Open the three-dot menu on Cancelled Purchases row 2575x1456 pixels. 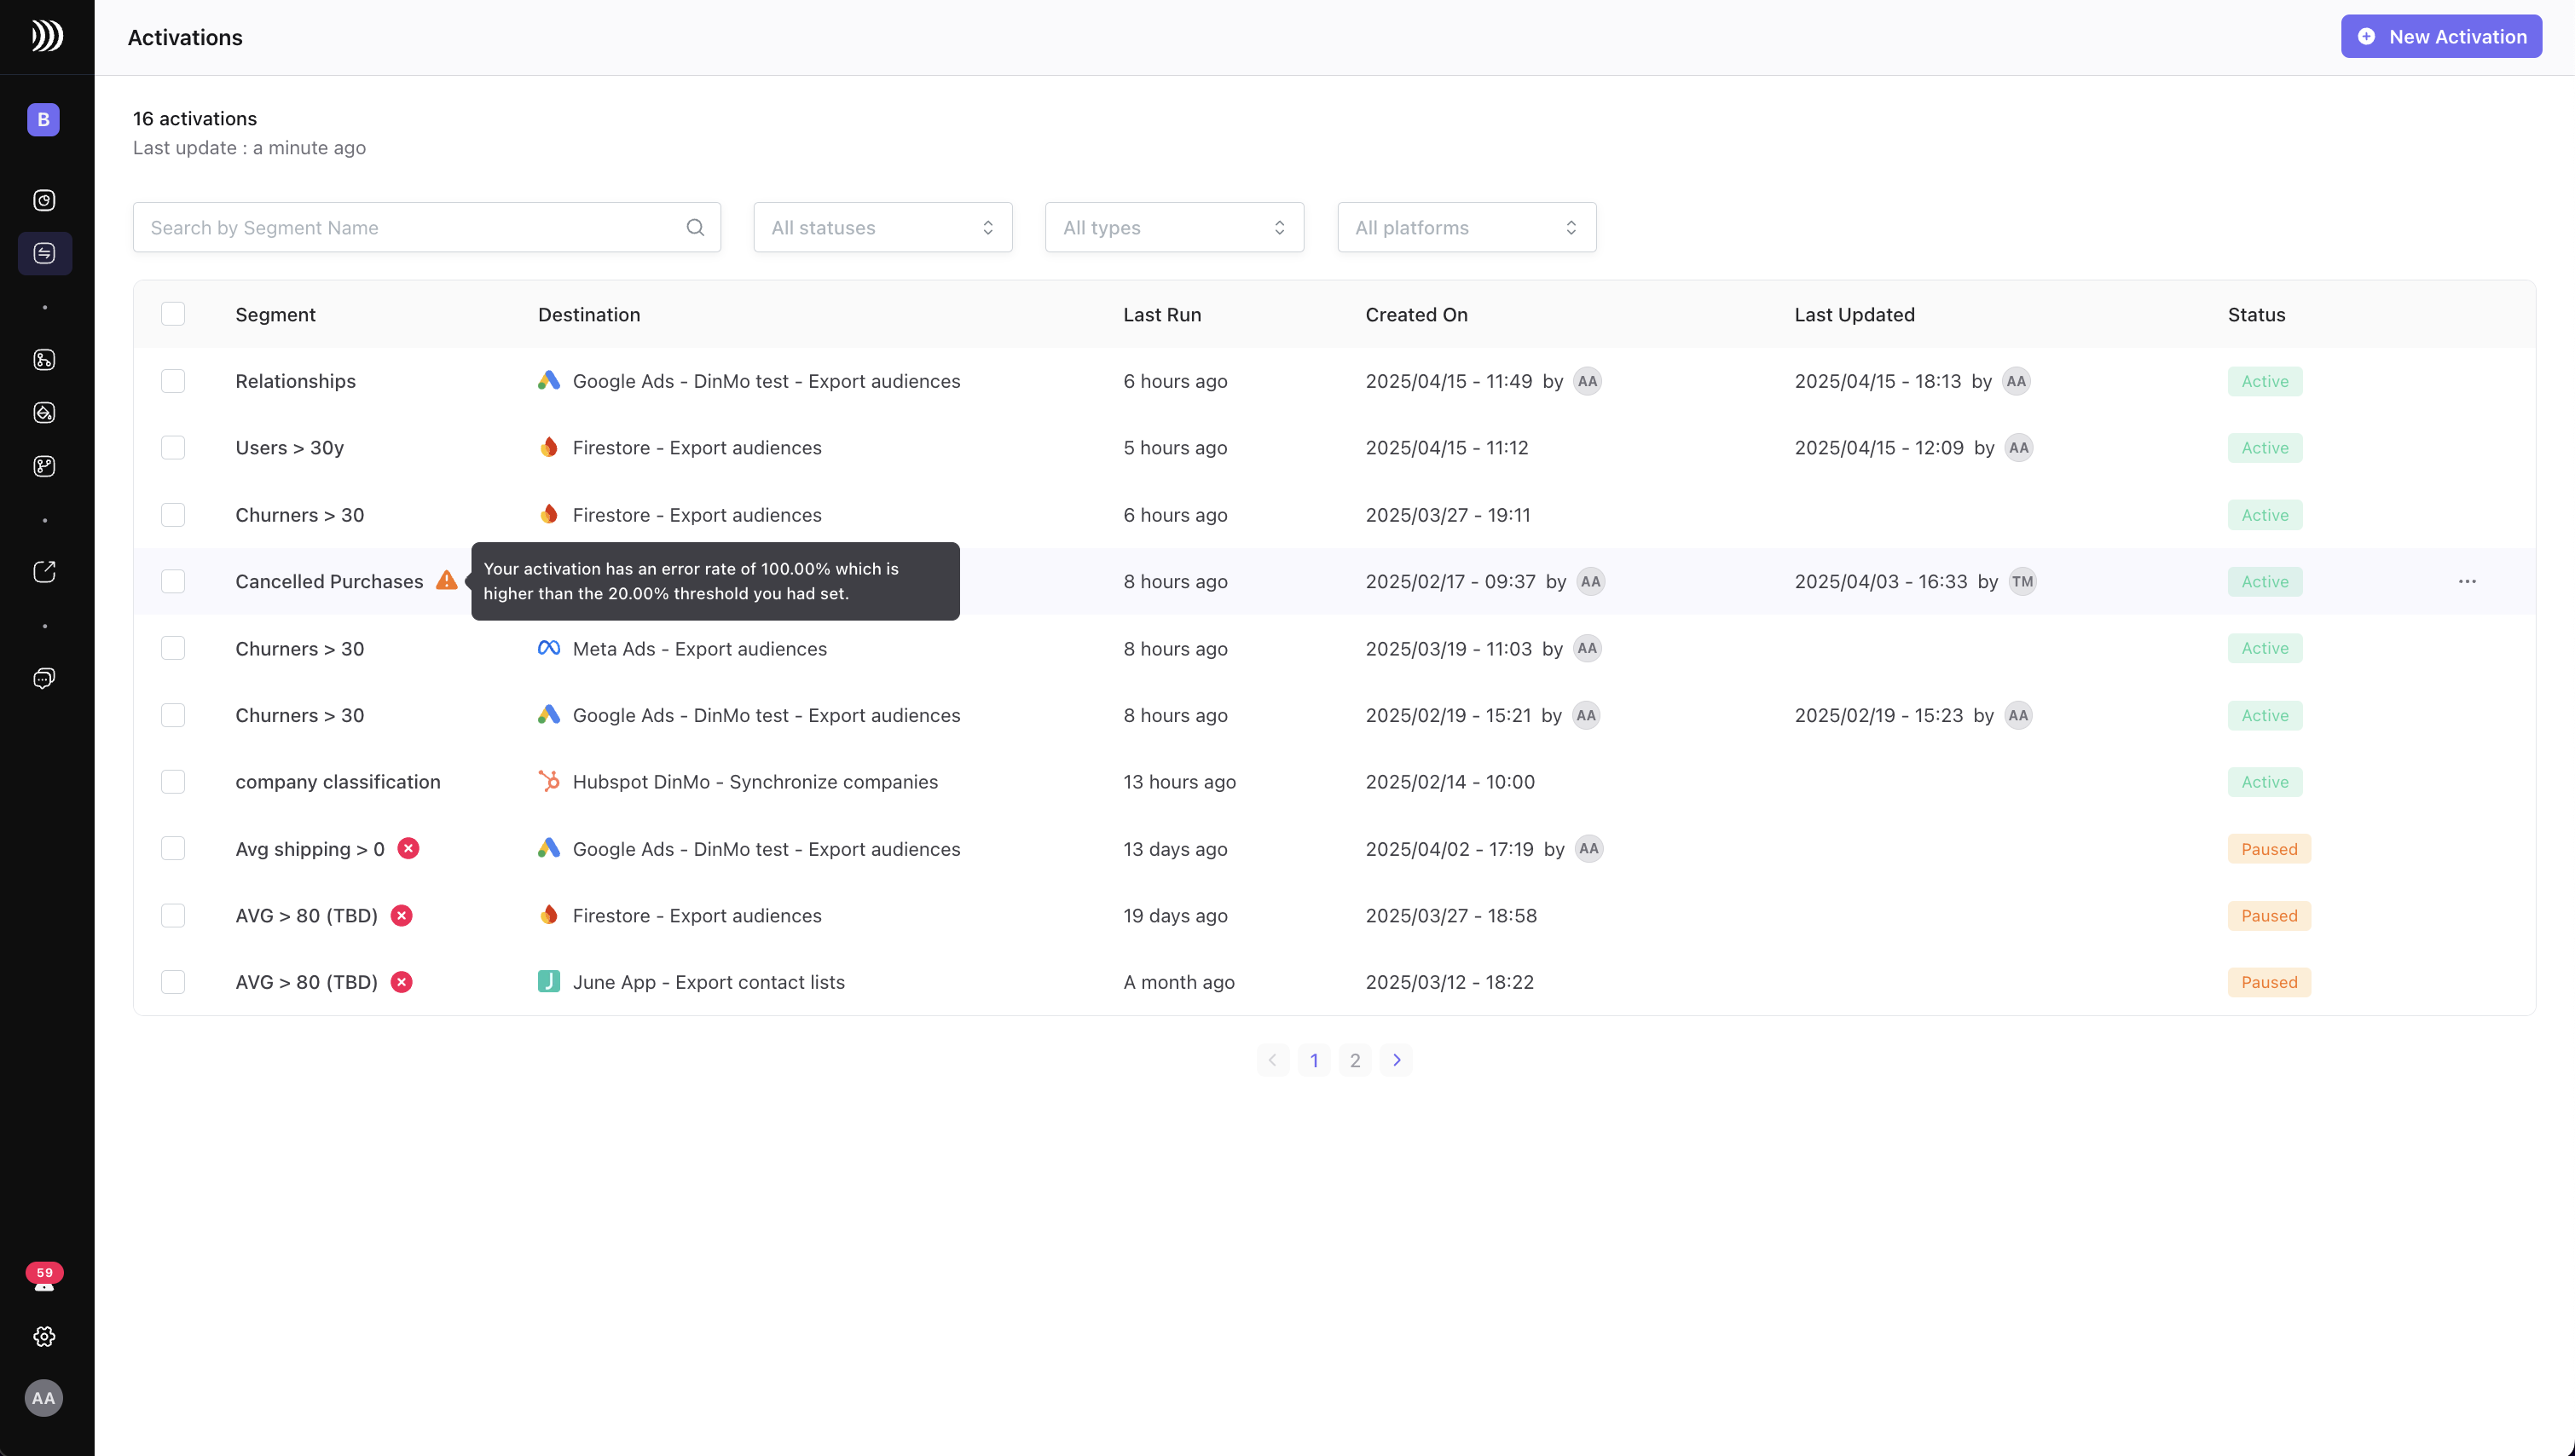point(2466,581)
